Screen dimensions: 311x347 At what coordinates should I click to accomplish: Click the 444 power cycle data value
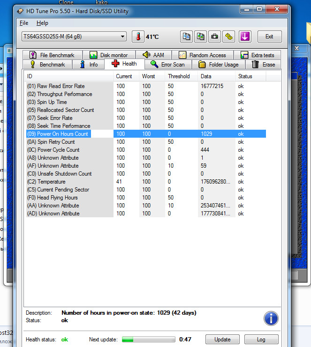point(205,150)
